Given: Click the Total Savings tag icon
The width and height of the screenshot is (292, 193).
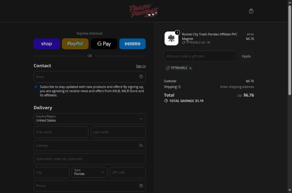Looking at the screenshot, I should point(166,101).
